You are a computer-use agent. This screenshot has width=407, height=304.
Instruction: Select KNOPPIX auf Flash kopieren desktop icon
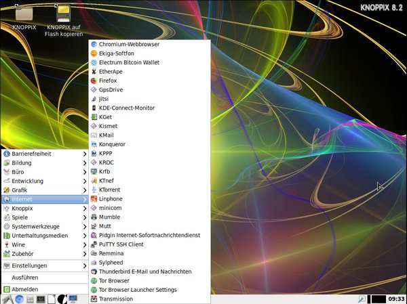click(x=64, y=20)
